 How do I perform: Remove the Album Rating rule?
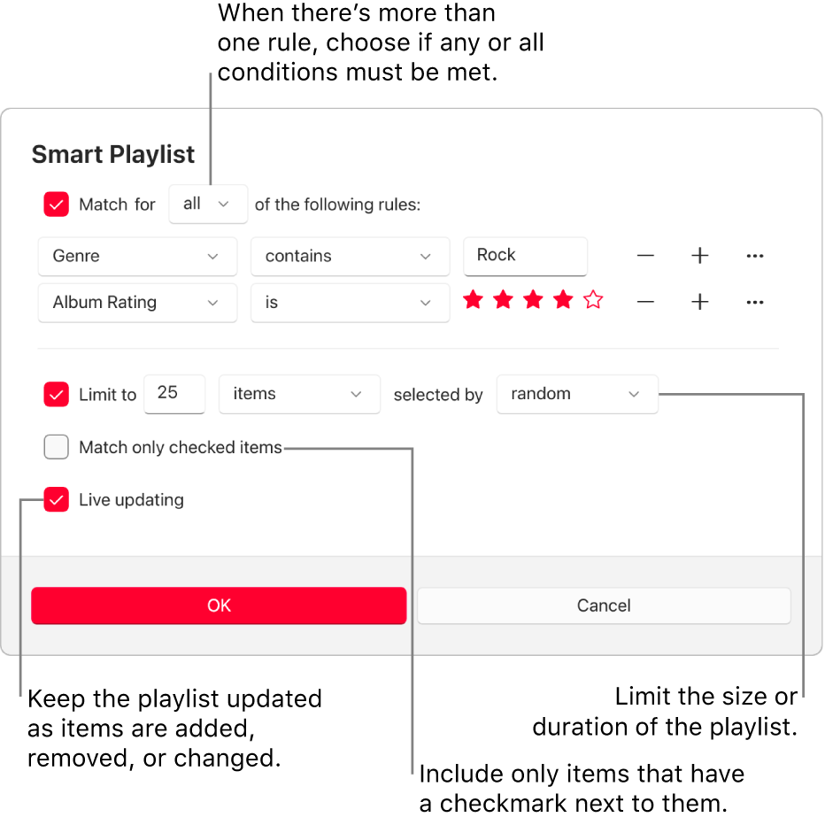click(x=645, y=302)
